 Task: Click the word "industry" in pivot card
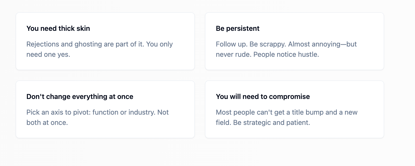[x=142, y=112]
